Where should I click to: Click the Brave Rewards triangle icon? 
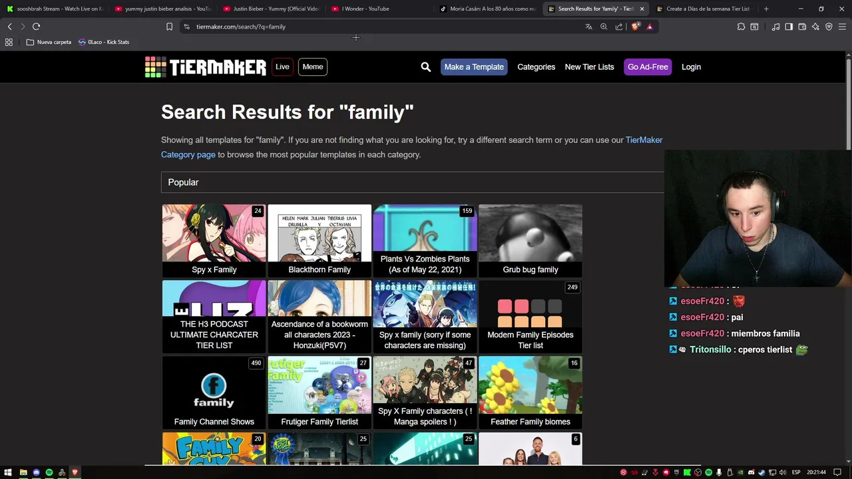click(x=650, y=27)
